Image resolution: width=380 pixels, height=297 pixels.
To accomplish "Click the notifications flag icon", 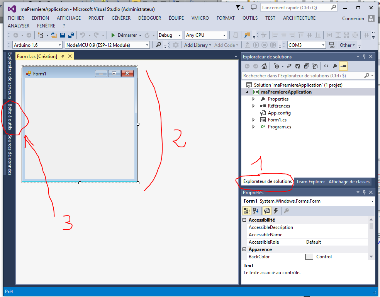I will tap(238, 7).
